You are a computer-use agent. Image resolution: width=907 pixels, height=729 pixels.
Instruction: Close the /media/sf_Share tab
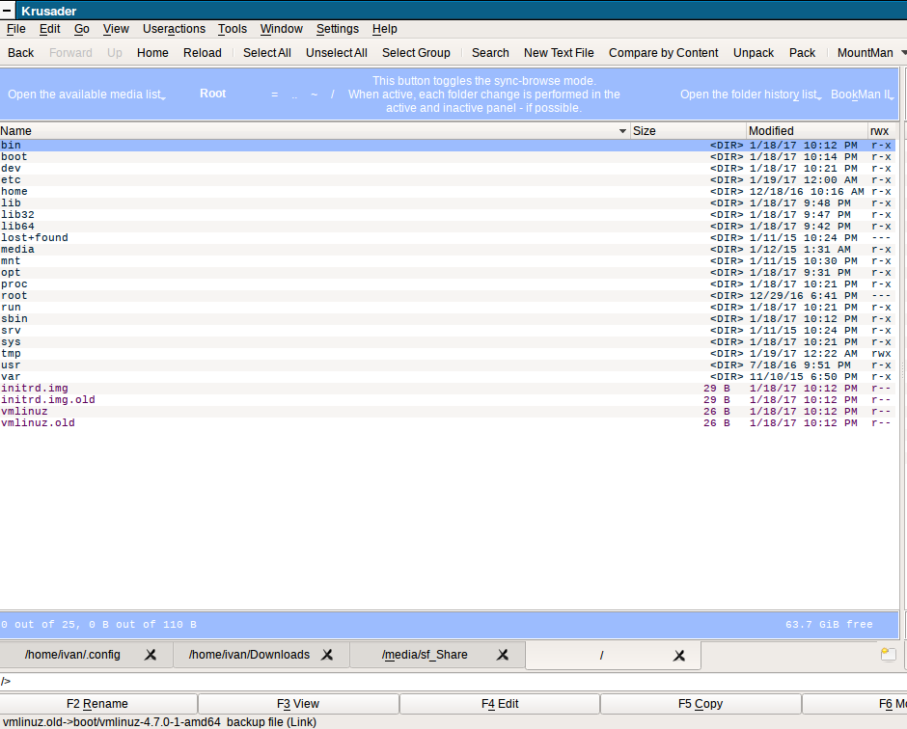(x=503, y=655)
